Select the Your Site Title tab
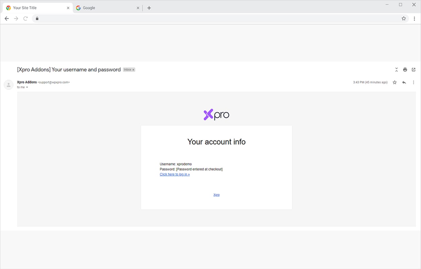The width and height of the screenshot is (421, 269). pos(38,8)
